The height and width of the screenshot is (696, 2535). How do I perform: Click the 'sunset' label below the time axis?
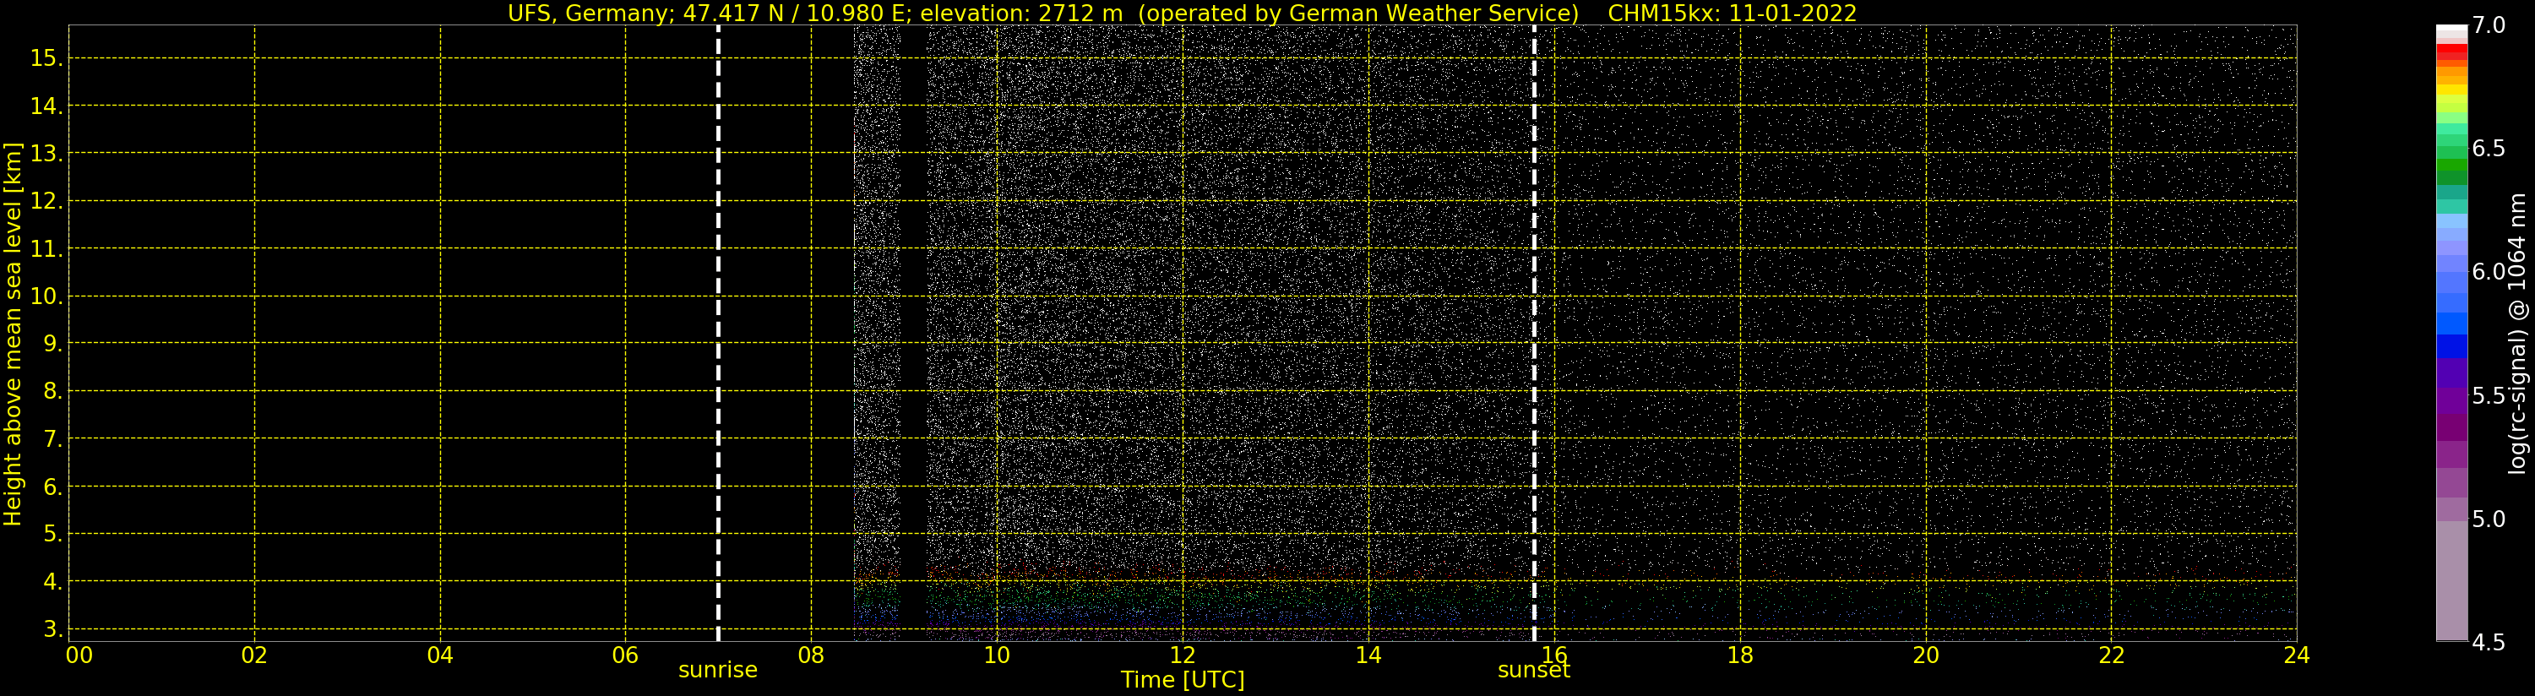pos(1533,671)
